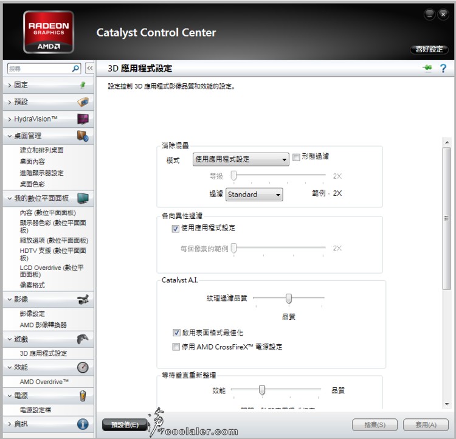Screen dimensions: 456x439
Task: Click the search magnifier icon
Action: coord(75,69)
